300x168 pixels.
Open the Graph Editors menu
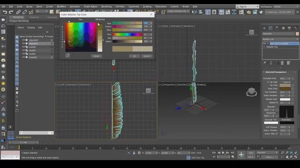pos(90,7)
